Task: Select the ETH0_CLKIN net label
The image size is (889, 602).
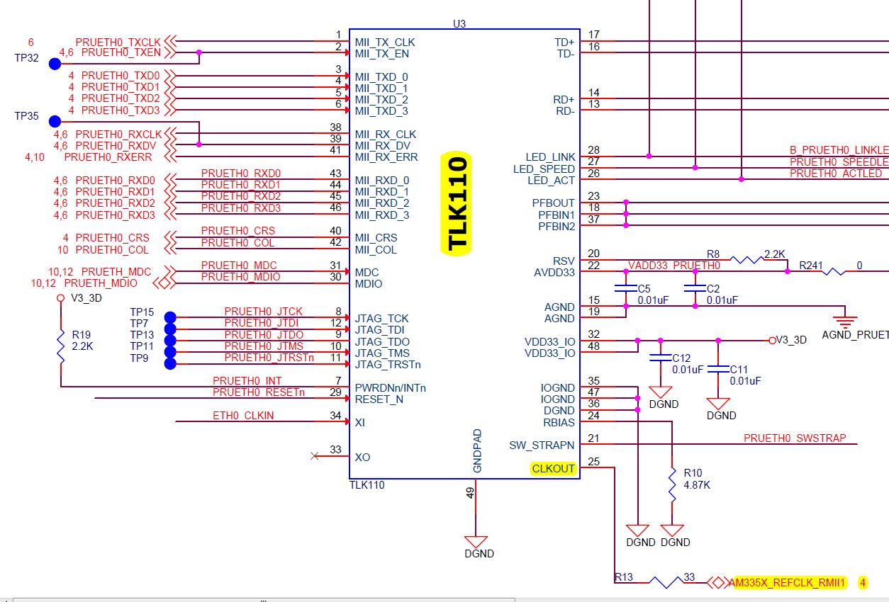Action: (x=243, y=415)
